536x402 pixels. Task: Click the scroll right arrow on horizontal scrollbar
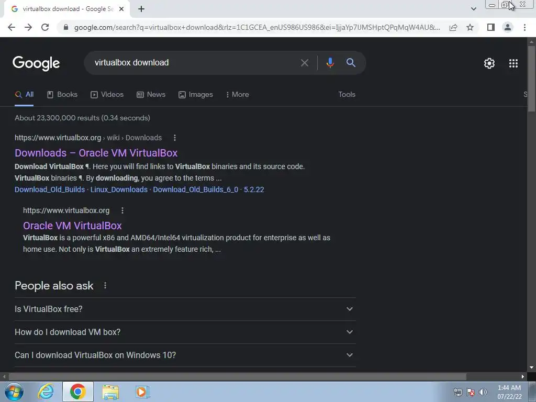pos(523,377)
